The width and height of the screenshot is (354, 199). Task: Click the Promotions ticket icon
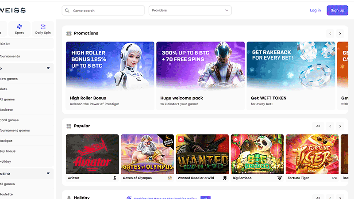pos(69,34)
